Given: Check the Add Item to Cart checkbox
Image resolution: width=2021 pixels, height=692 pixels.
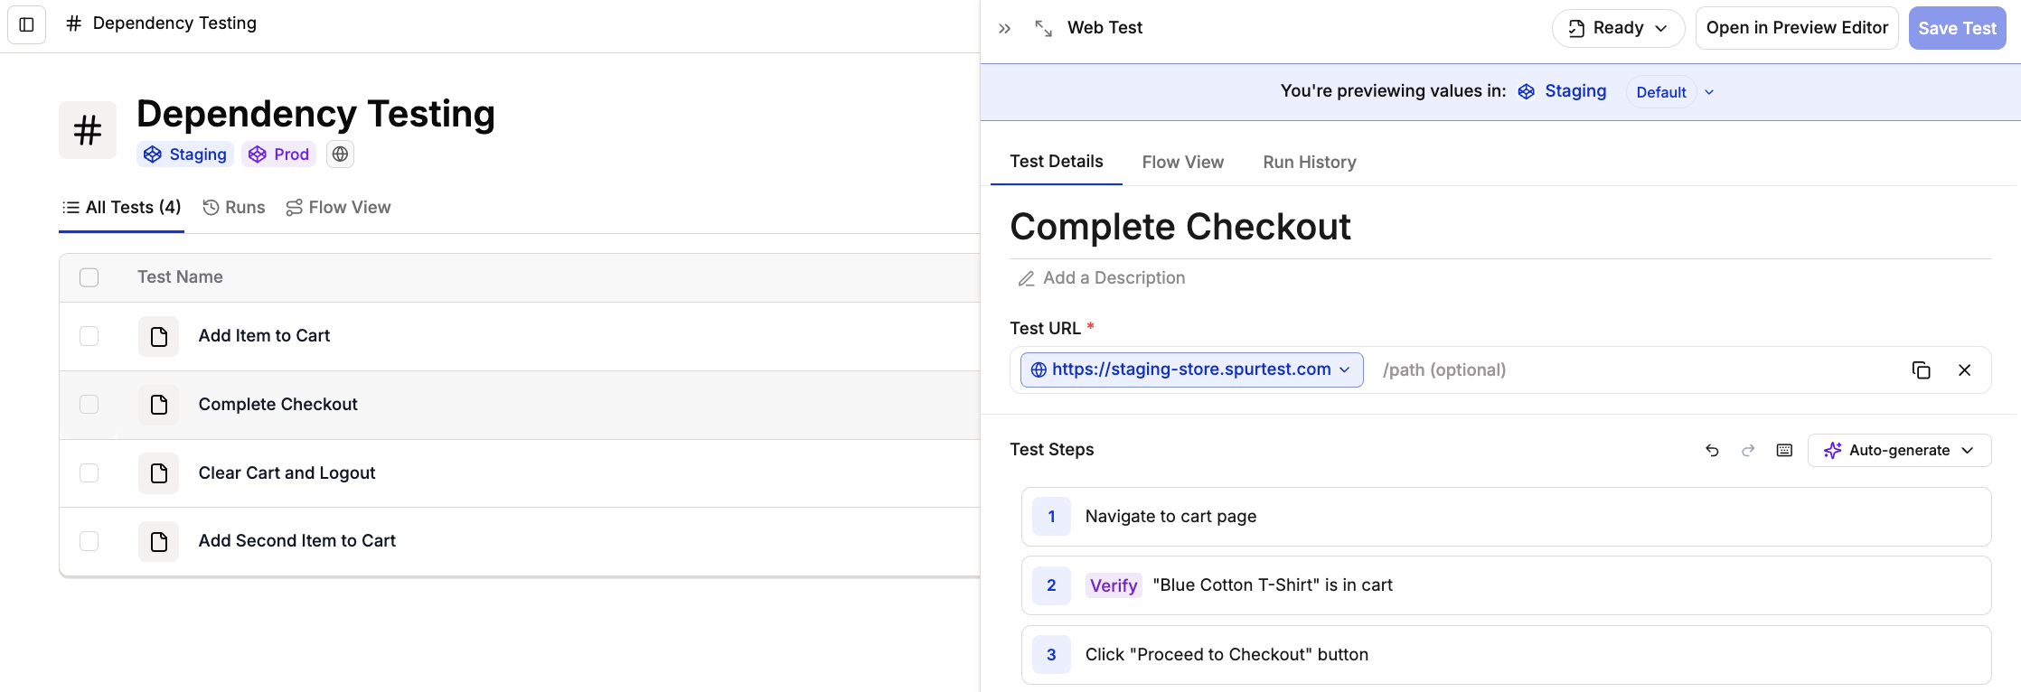Looking at the screenshot, I should (89, 336).
